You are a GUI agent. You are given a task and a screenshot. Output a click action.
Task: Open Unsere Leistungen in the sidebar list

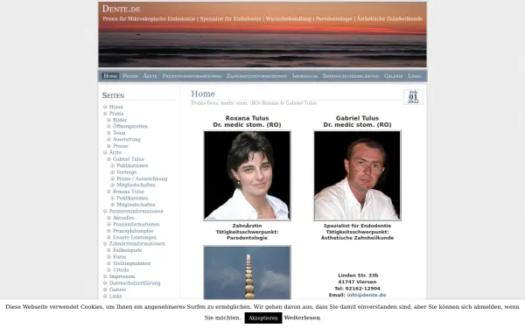tap(135, 237)
